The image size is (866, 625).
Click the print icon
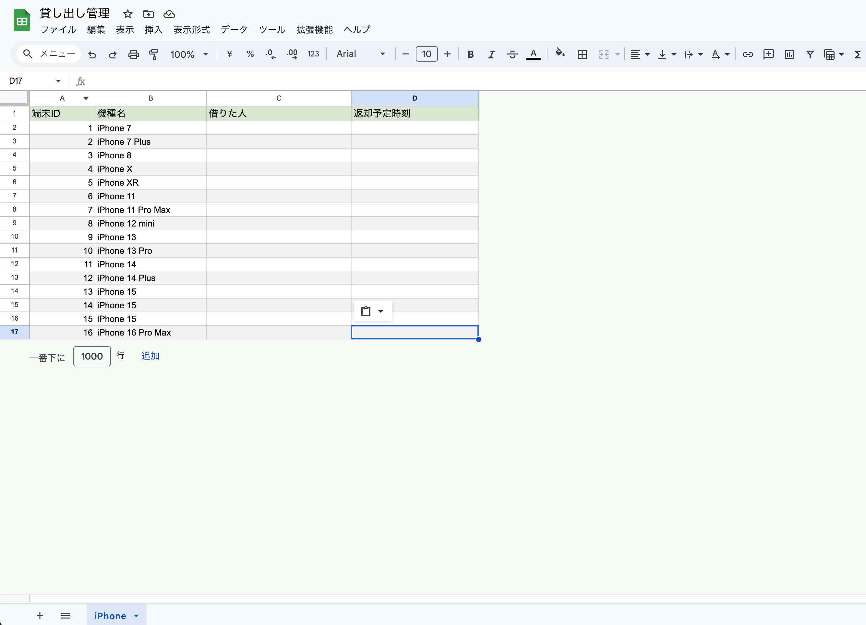point(133,55)
